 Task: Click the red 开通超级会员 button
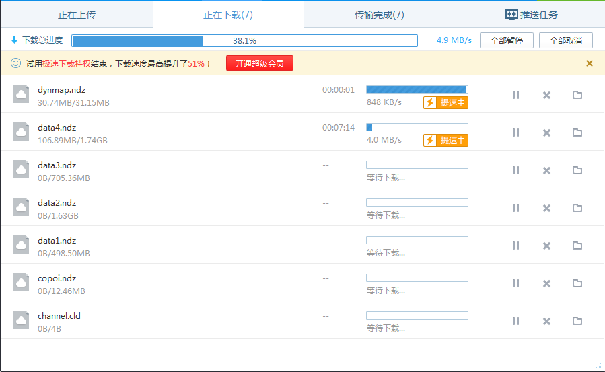tap(259, 63)
